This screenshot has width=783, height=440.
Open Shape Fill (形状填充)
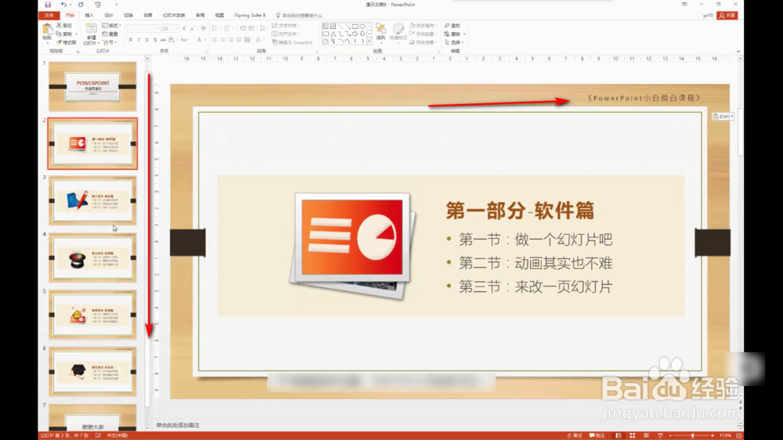[424, 26]
